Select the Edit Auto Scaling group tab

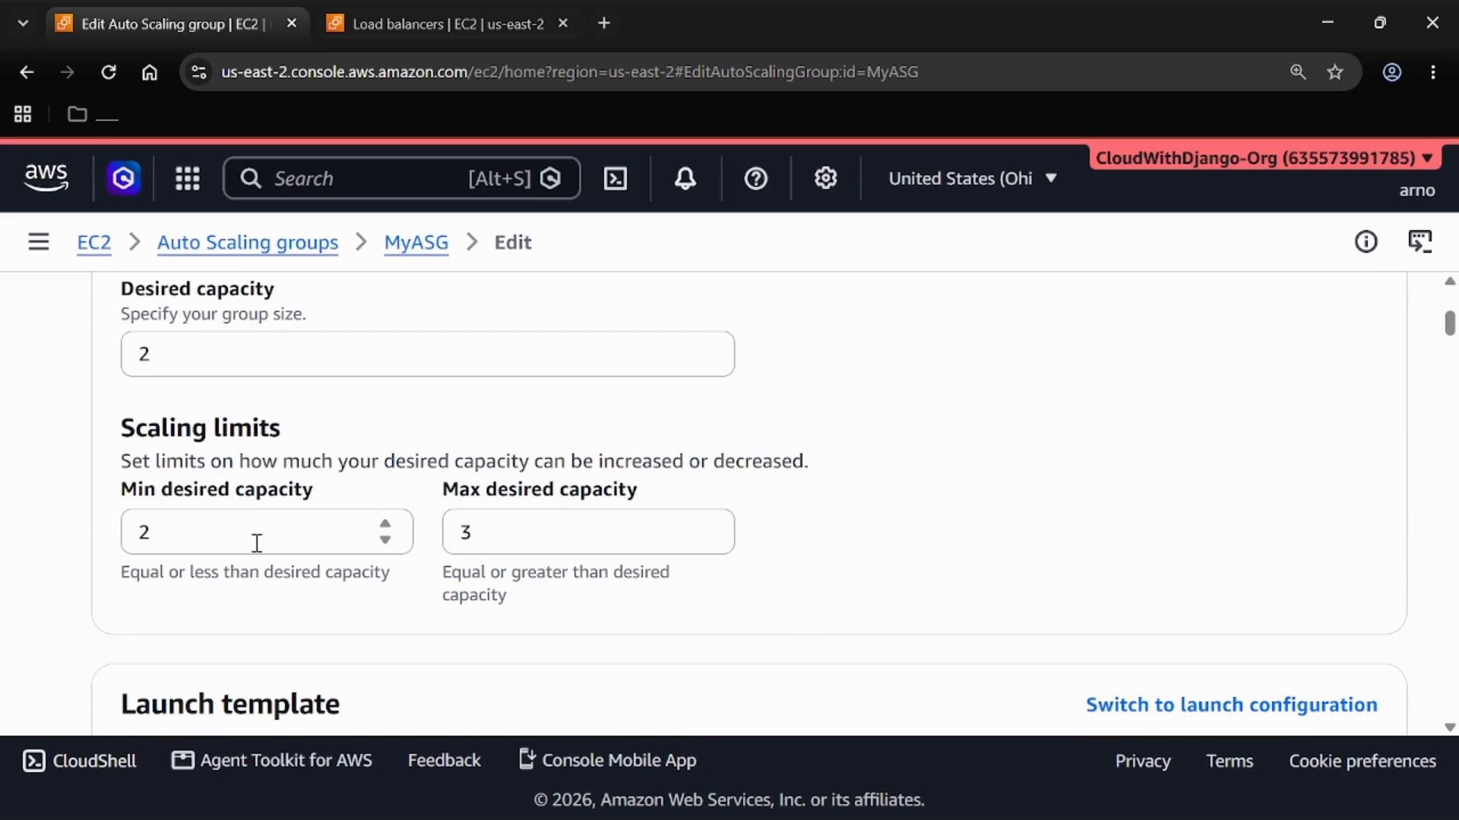point(176,24)
